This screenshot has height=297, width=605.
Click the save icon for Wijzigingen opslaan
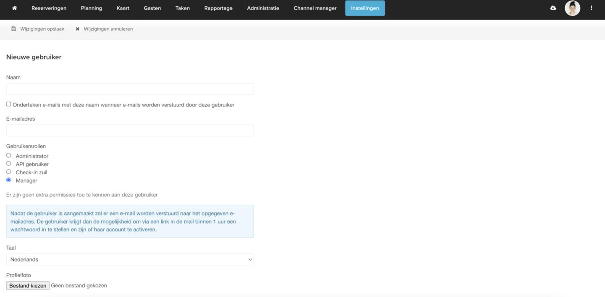pyautogui.click(x=14, y=29)
